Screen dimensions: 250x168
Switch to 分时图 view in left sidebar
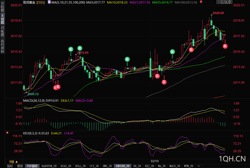tap(3, 7)
